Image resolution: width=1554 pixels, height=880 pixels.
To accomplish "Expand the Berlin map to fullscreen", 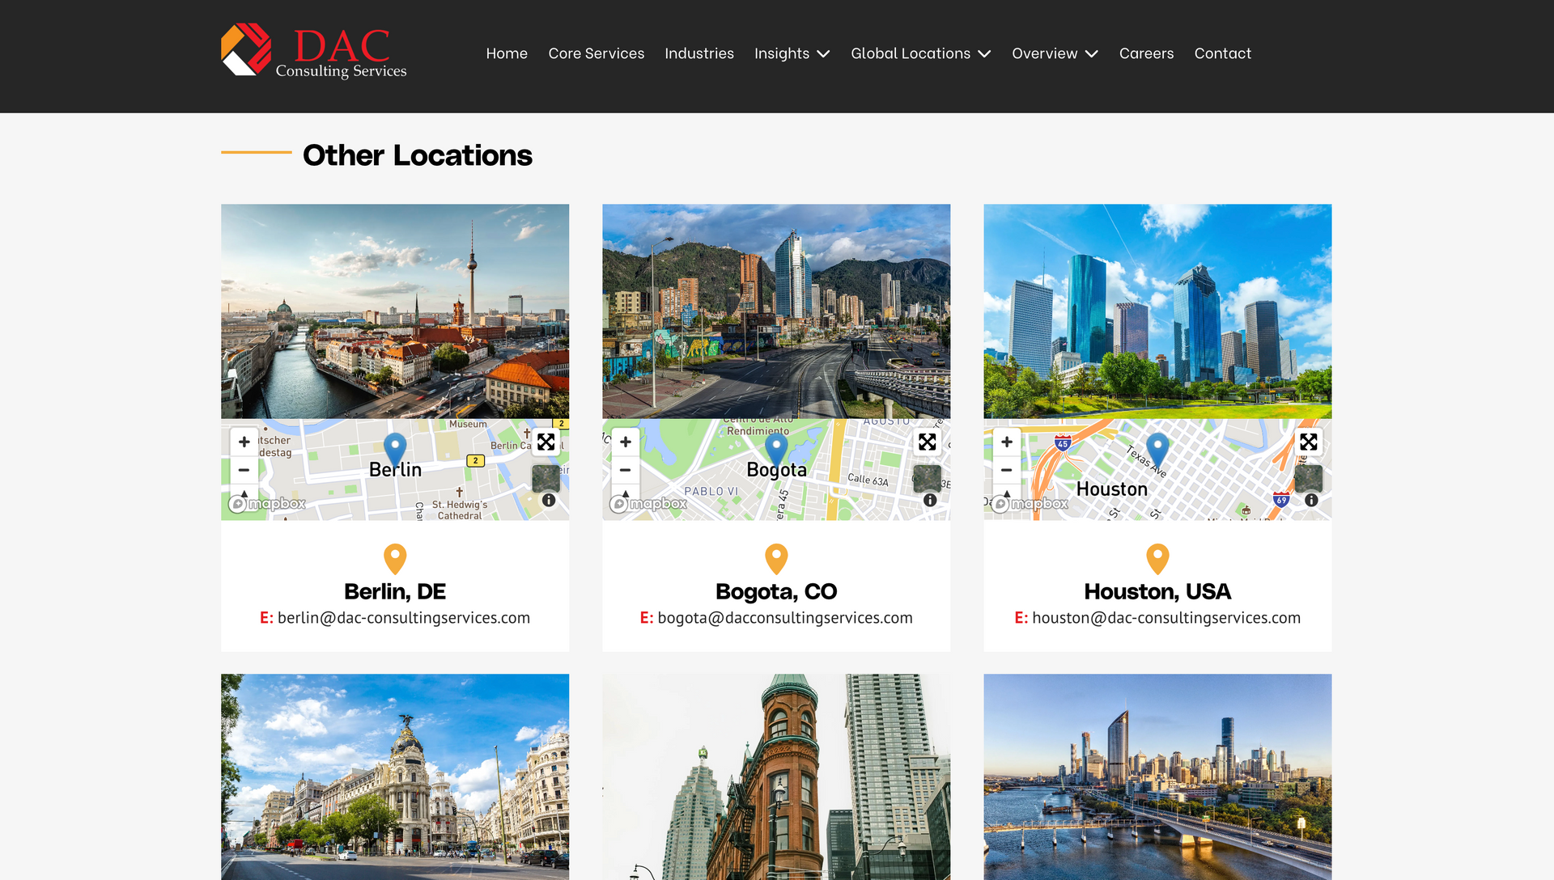I will (546, 442).
